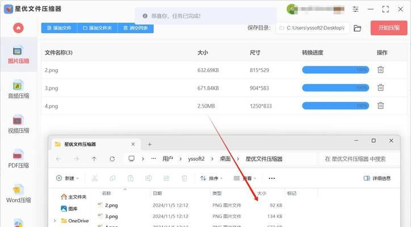This screenshot has height=227, width=411.
Task: Click the paste icon in Explorer toolbar
Action: pos(130,178)
